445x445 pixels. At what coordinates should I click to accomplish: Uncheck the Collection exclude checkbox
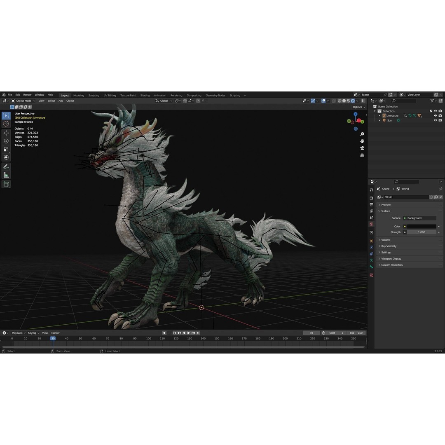tap(431, 111)
